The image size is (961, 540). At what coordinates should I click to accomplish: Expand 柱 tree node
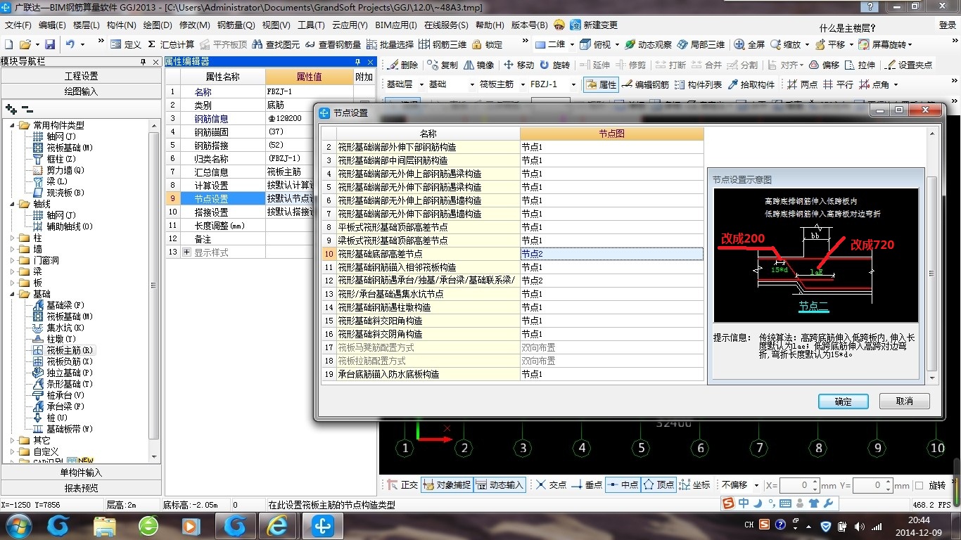pyautogui.click(x=13, y=238)
